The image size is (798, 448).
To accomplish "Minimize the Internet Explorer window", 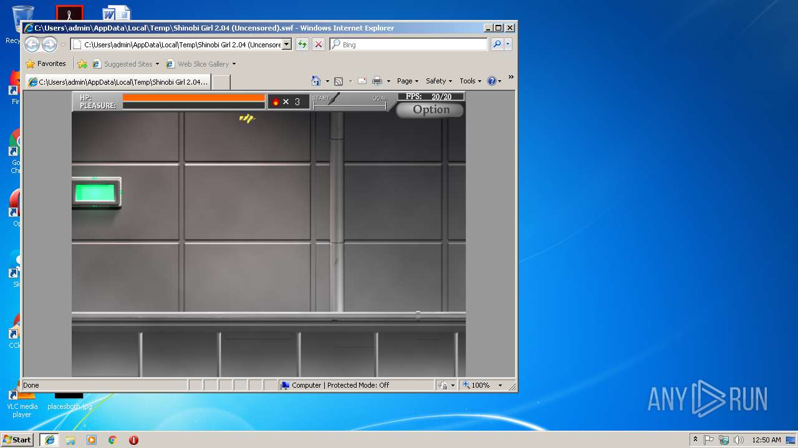I will (488, 28).
